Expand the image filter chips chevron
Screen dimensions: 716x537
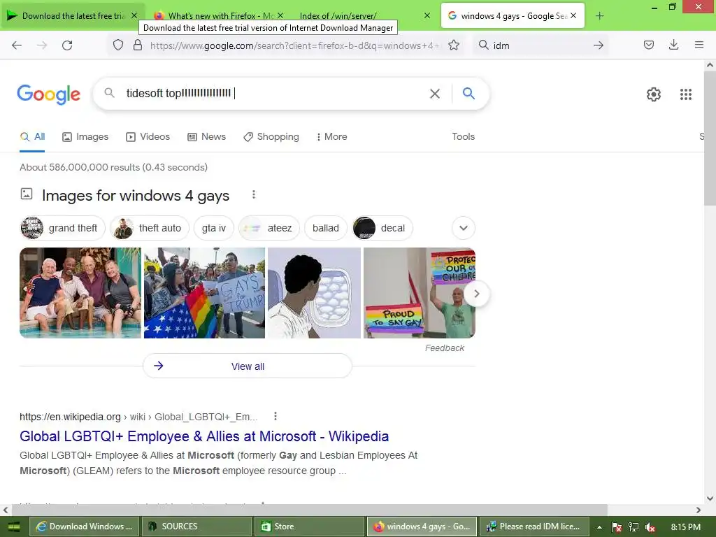(x=464, y=228)
